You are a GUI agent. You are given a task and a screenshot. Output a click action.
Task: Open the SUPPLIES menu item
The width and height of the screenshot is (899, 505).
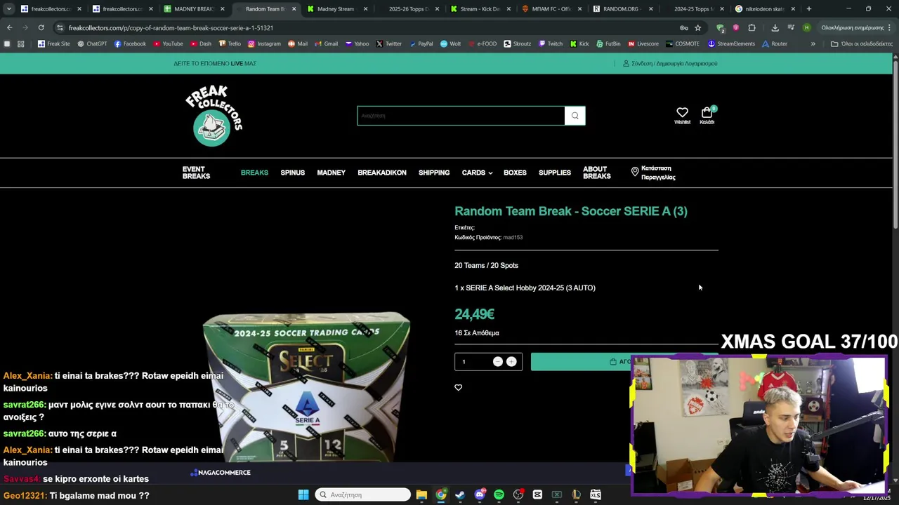[x=555, y=173]
